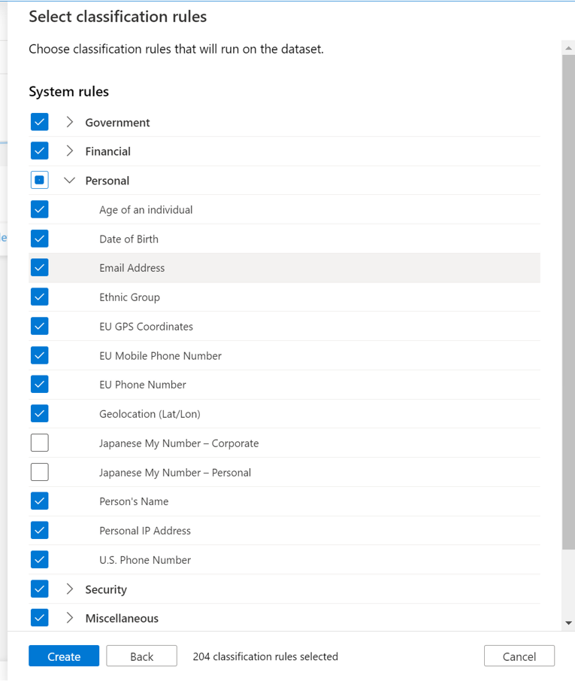Click the Geolocation (Lat/Lon) label
This screenshot has height=685, width=575.
click(x=150, y=414)
